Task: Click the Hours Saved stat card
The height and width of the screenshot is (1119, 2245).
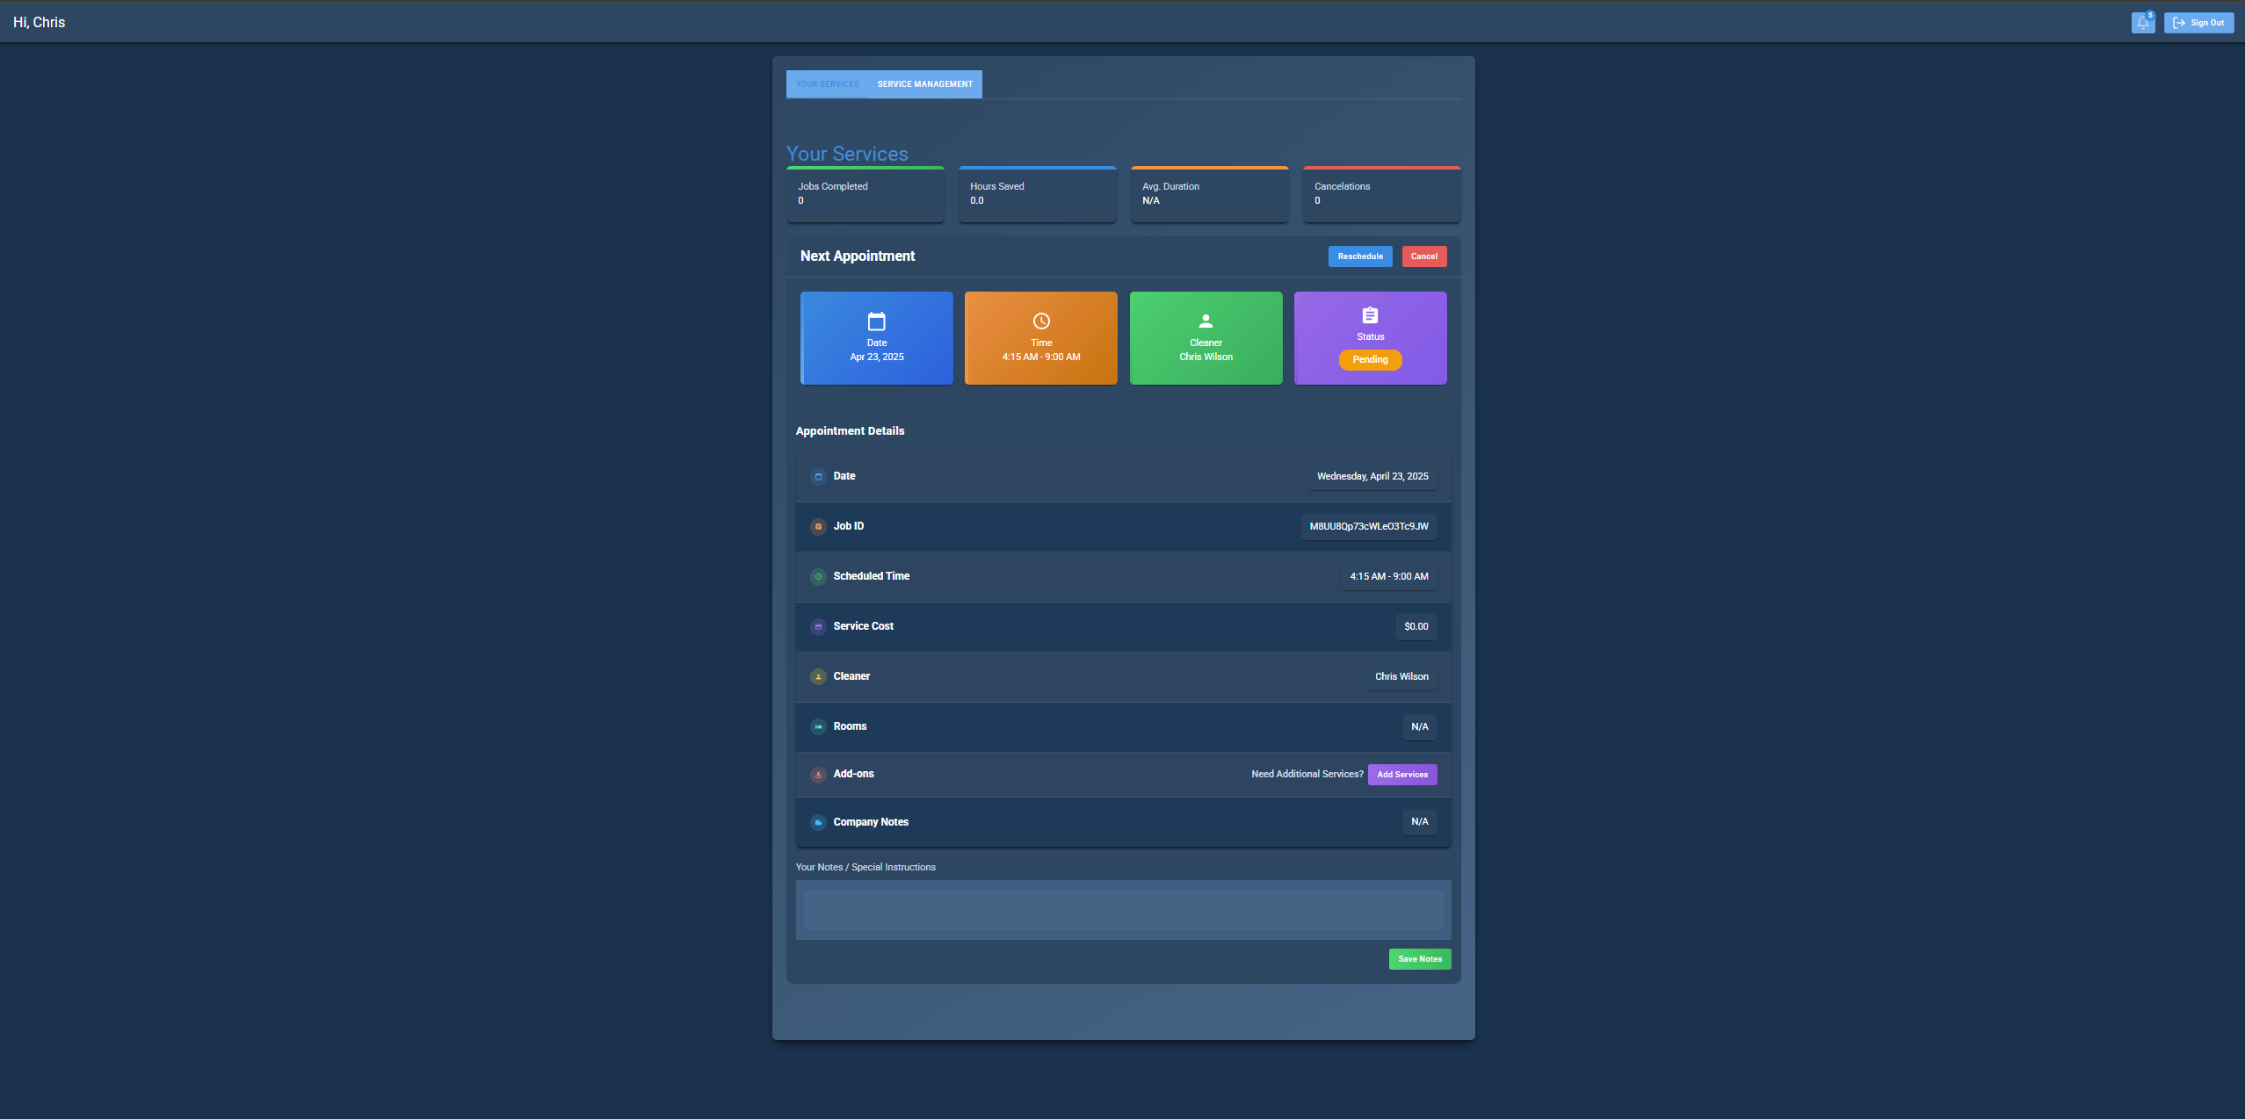Action: [1037, 194]
